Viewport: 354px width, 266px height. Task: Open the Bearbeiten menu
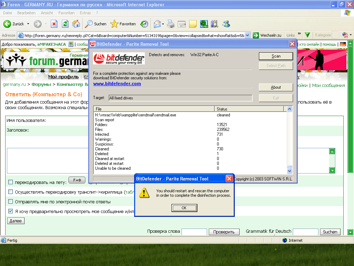pos(26,13)
